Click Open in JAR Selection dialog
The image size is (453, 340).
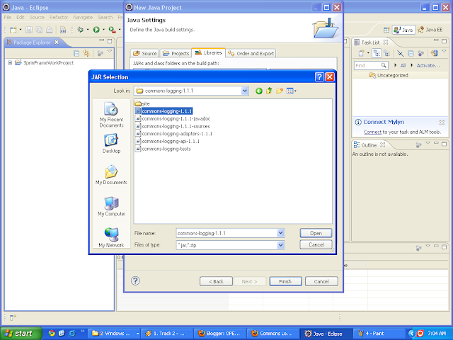click(x=316, y=233)
